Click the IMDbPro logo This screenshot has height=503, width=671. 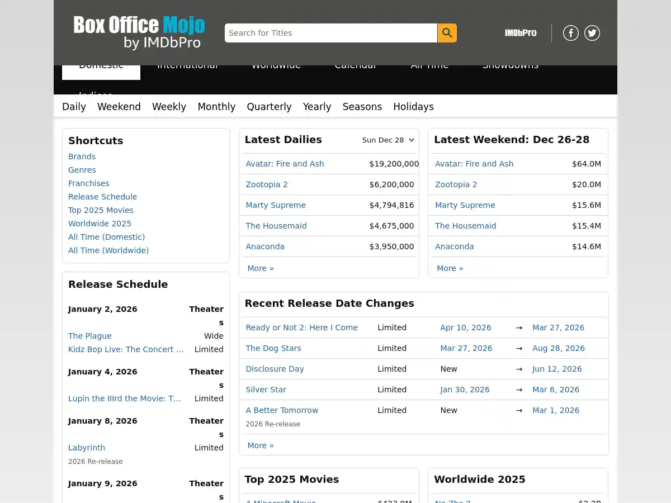tap(520, 33)
